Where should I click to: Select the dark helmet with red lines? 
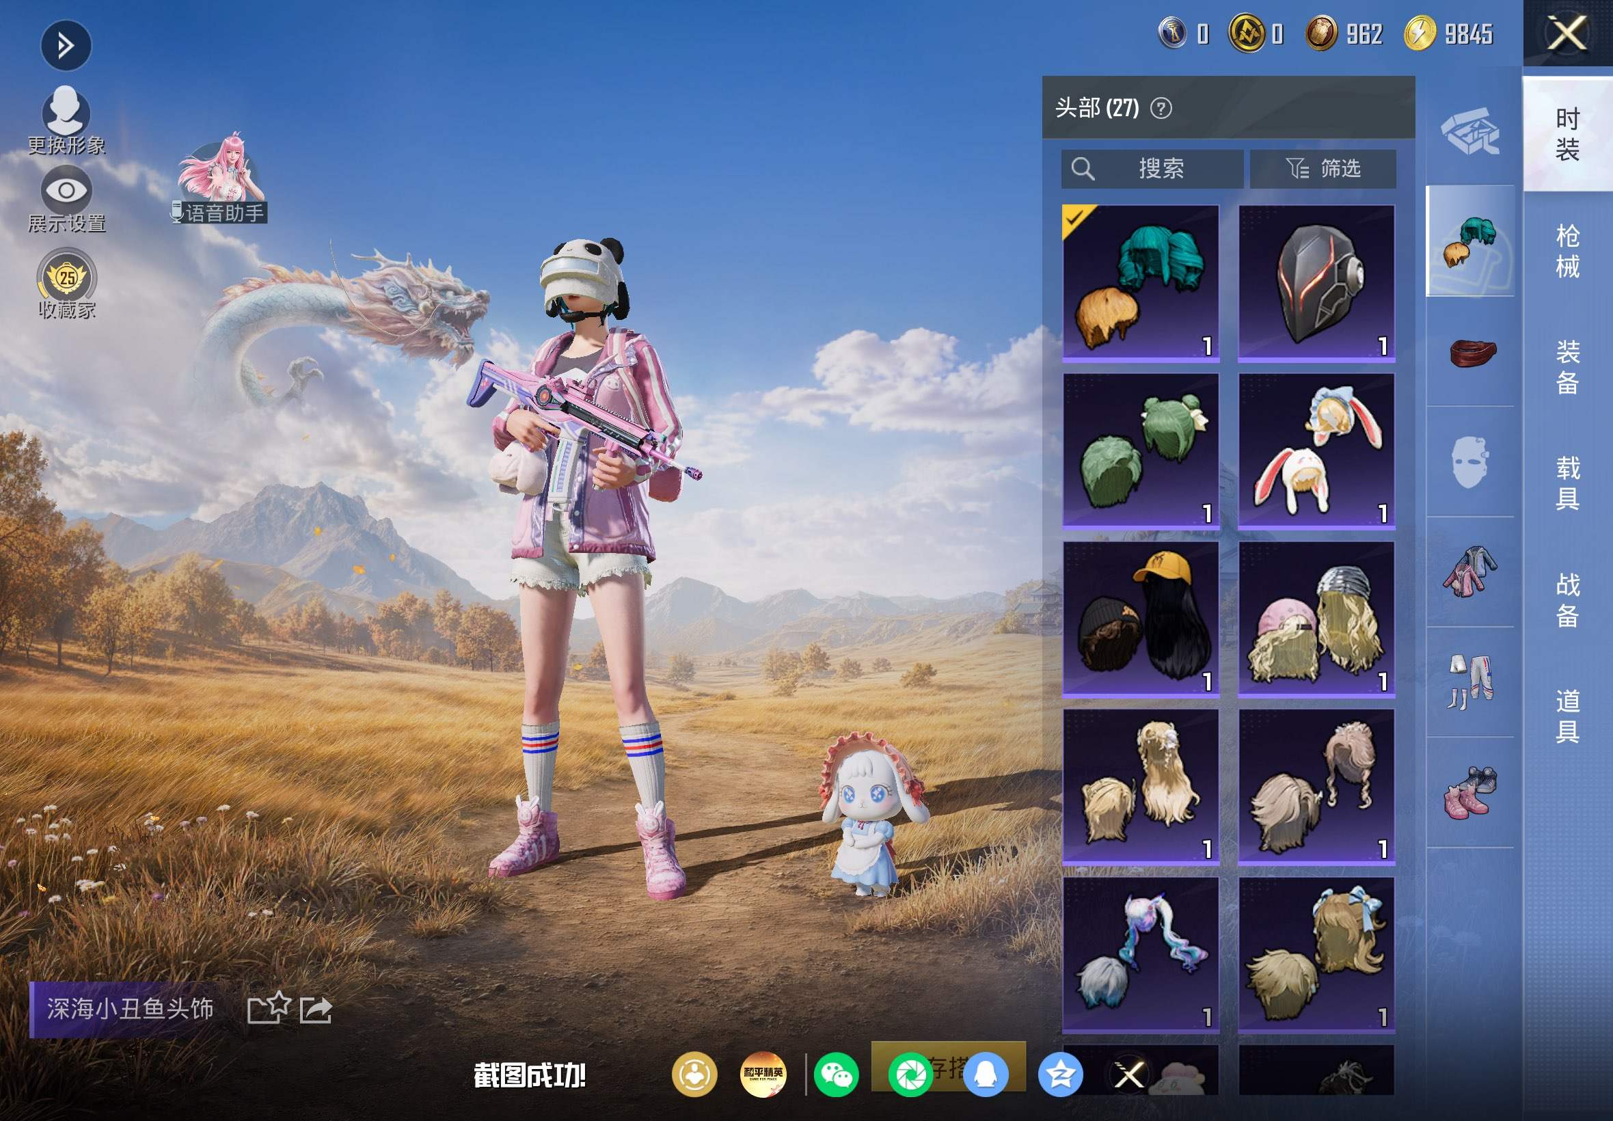click(x=1316, y=283)
